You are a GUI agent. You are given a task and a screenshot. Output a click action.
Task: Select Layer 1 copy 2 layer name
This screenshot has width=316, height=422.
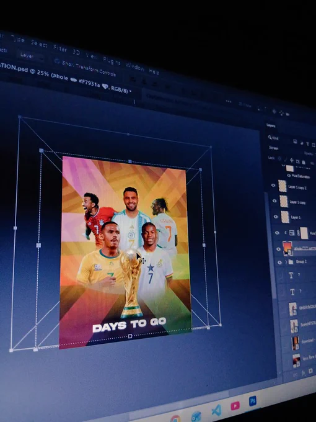coord(297,187)
